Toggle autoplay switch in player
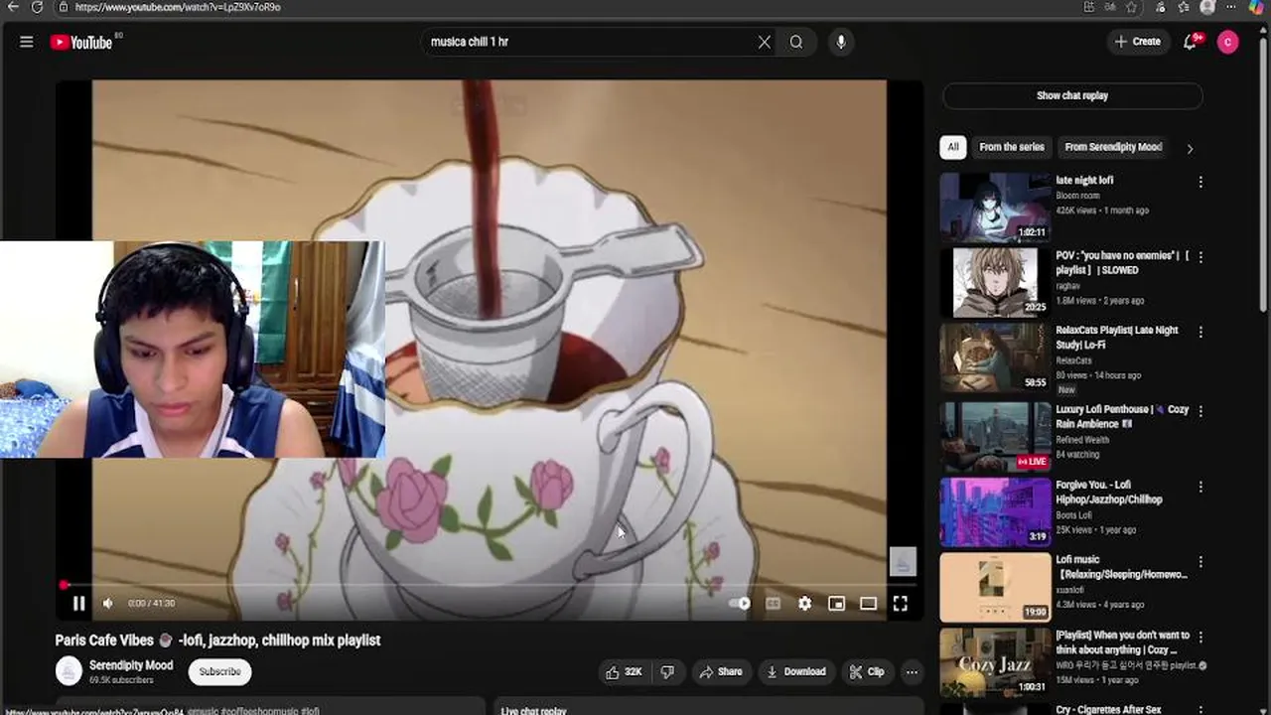 [741, 603]
